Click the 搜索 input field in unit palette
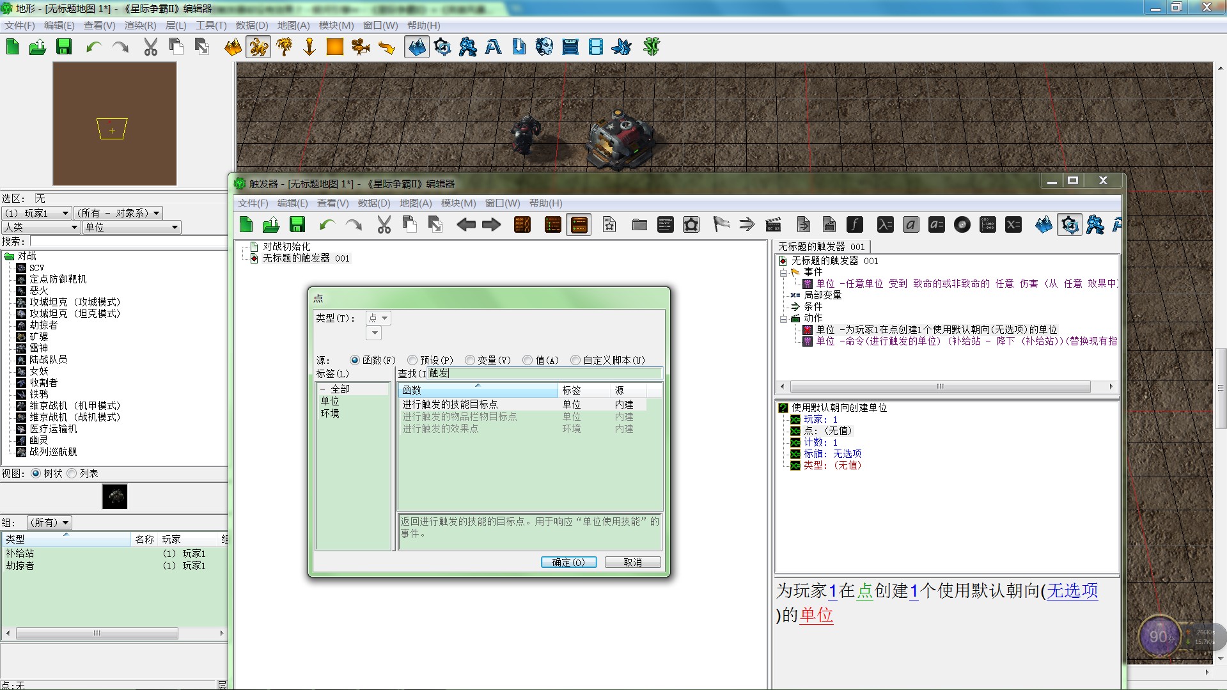This screenshot has height=690, width=1227. (x=128, y=241)
